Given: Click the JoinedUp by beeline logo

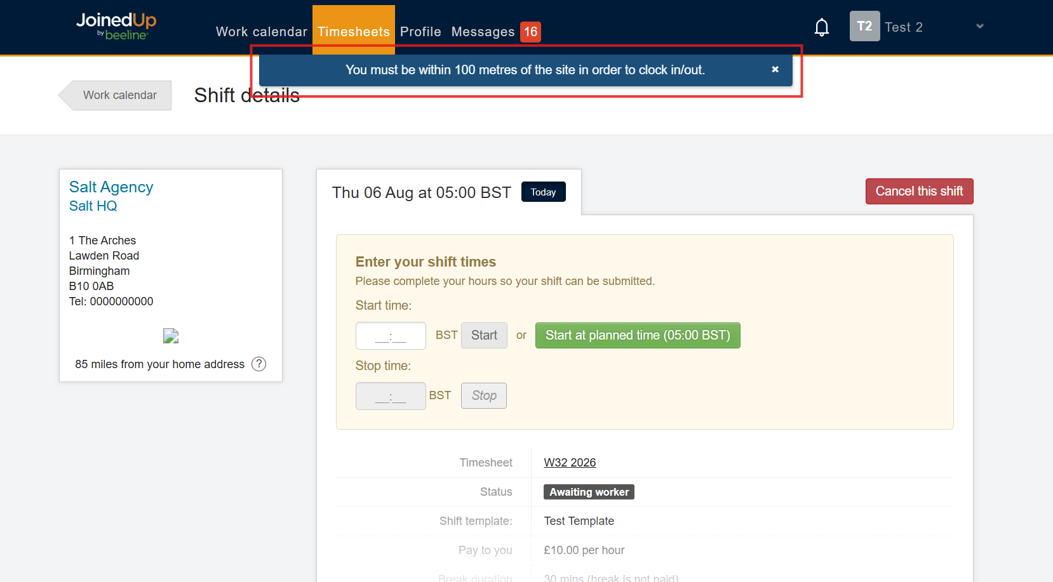Looking at the screenshot, I should coord(116,27).
